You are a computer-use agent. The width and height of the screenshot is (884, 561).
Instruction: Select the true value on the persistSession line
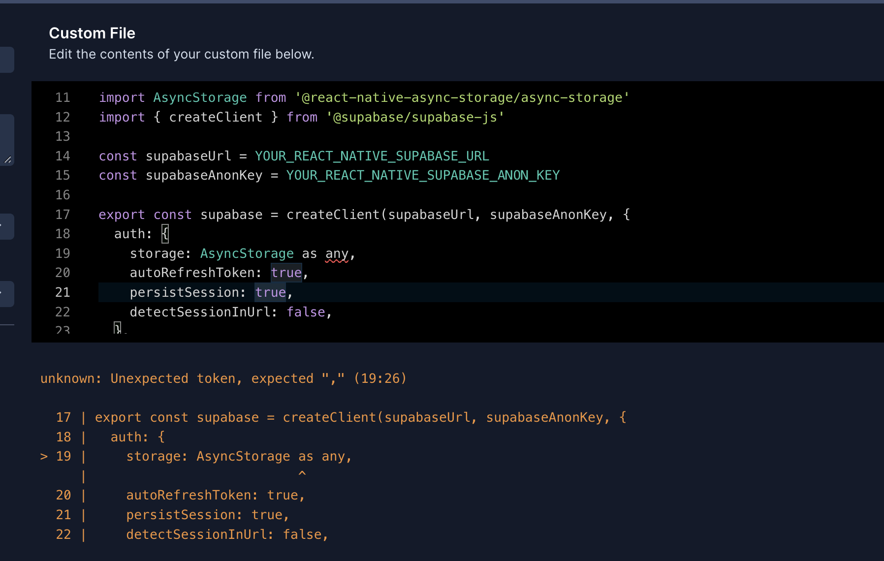click(x=270, y=292)
